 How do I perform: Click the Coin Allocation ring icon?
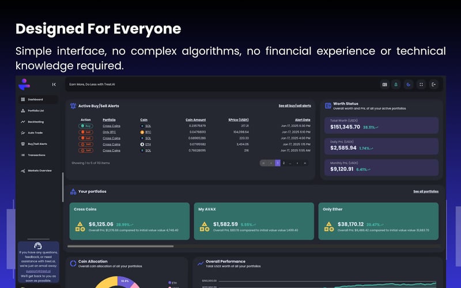coord(73,264)
